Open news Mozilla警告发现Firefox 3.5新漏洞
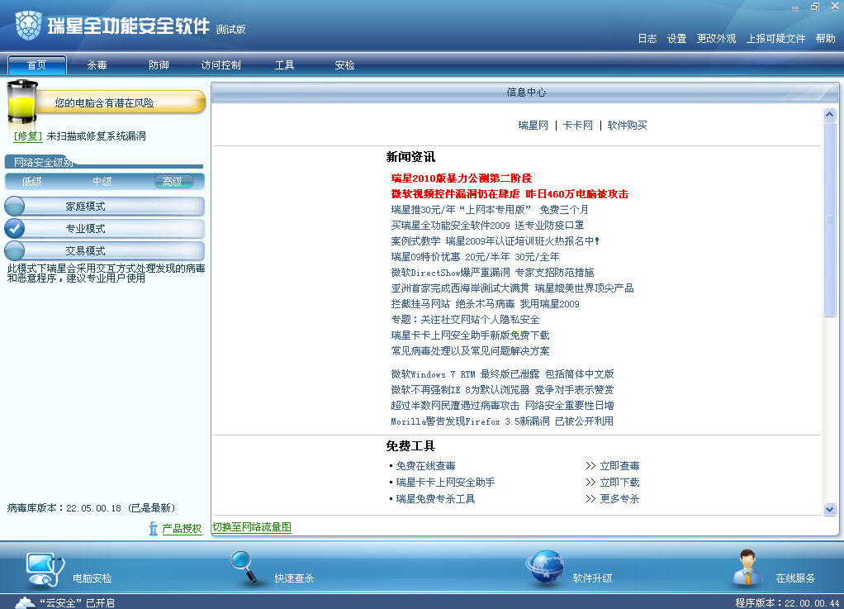 [502, 421]
